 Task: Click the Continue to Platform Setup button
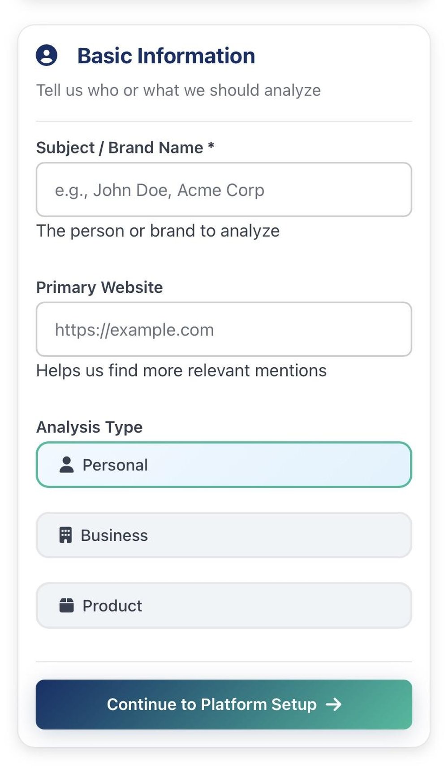point(224,705)
